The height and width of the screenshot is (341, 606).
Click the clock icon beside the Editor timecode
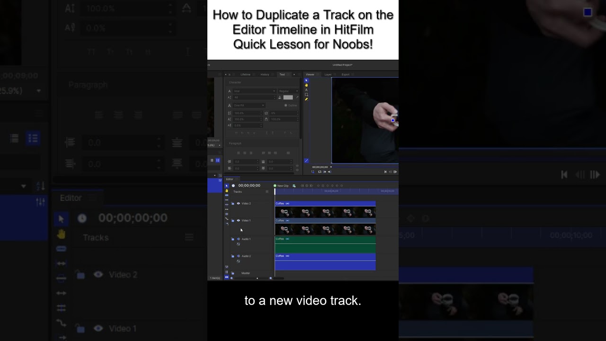click(233, 186)
